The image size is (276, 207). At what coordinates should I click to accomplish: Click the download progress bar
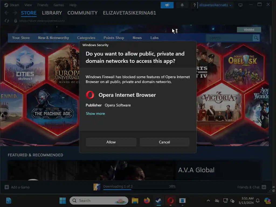pyautogui.click(x=139, y=189)
